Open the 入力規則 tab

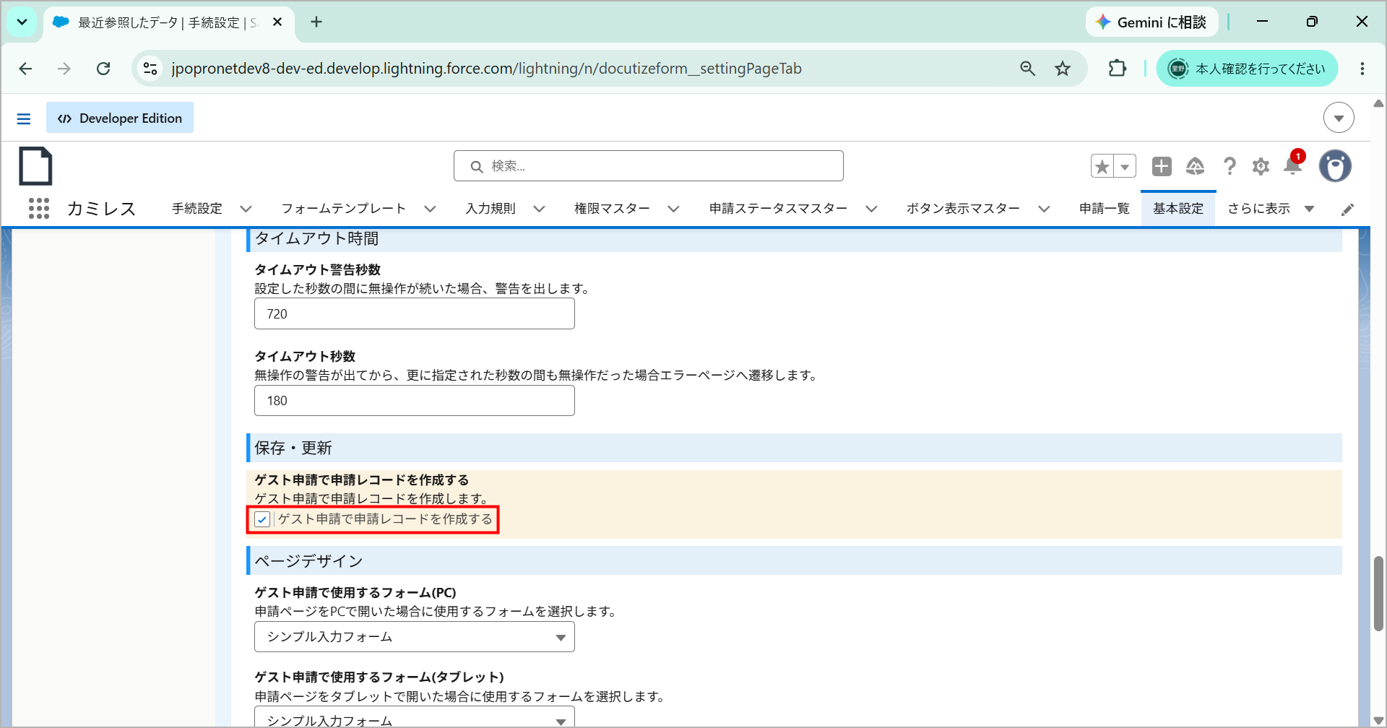(x=491, y=209)
